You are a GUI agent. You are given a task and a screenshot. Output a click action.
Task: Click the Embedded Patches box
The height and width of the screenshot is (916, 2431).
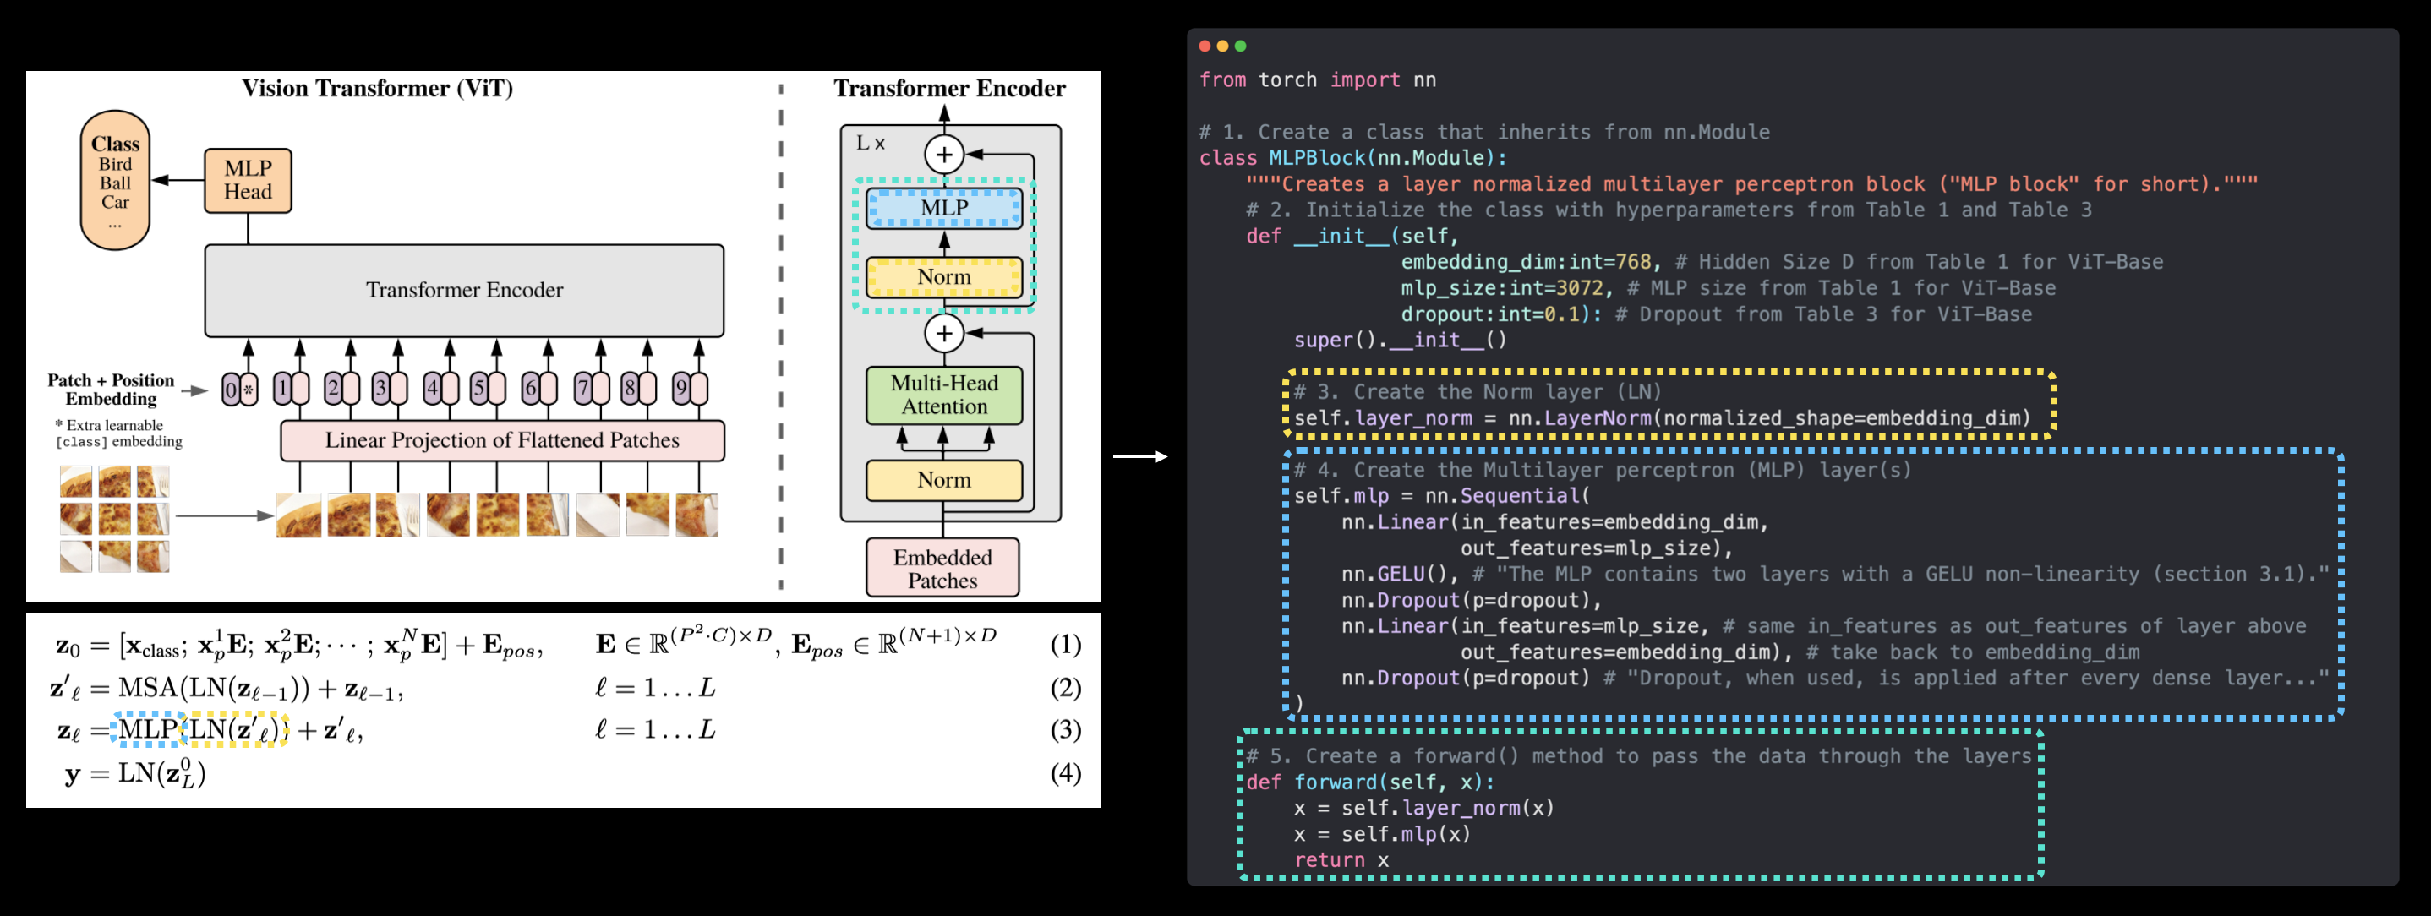(x=942, y=568)
